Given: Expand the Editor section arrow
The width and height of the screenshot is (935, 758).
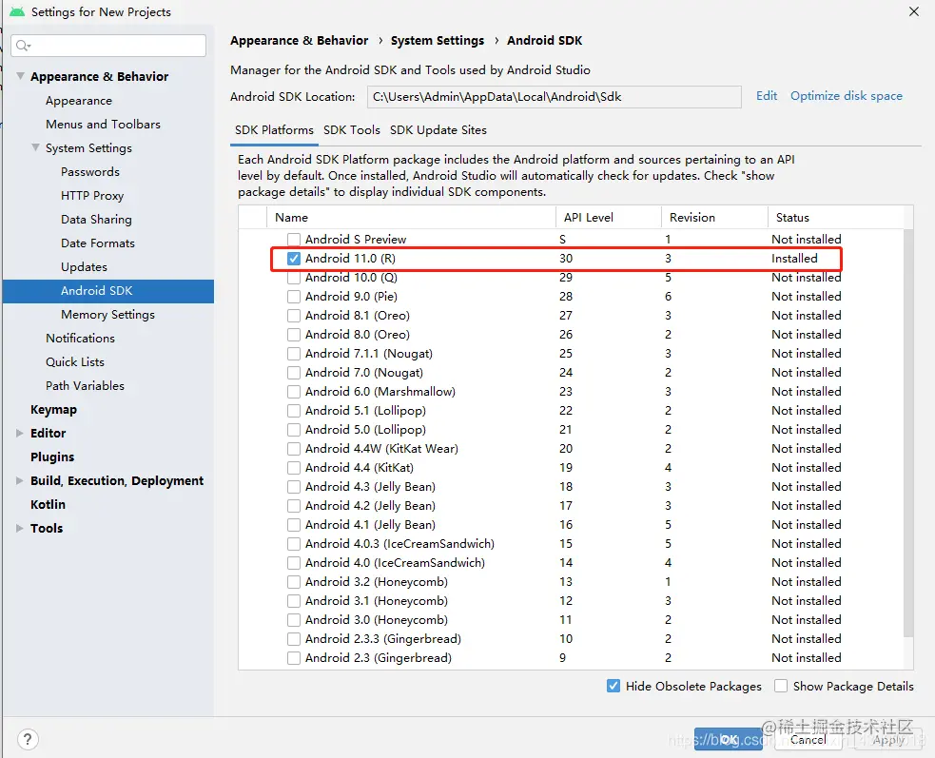Looking at the screenshot, I should pyautogui.click(x=20, y=433).
